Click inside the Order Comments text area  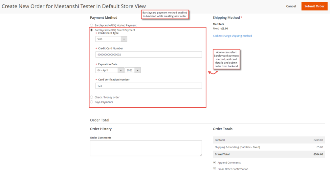click(x=146, y=148)
